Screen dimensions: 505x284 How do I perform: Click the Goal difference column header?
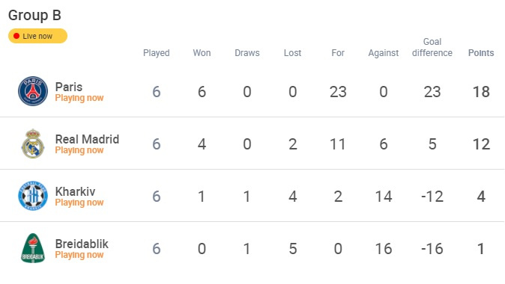432,47
